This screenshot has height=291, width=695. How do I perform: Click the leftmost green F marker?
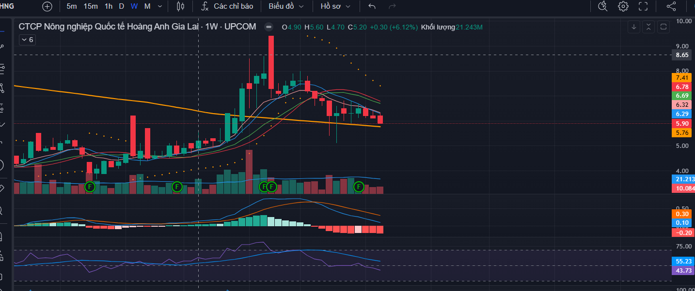pyautogui.click(x=89, y=187)
